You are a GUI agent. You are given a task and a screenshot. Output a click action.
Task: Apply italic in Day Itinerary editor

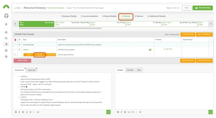[x=19, y=112]
